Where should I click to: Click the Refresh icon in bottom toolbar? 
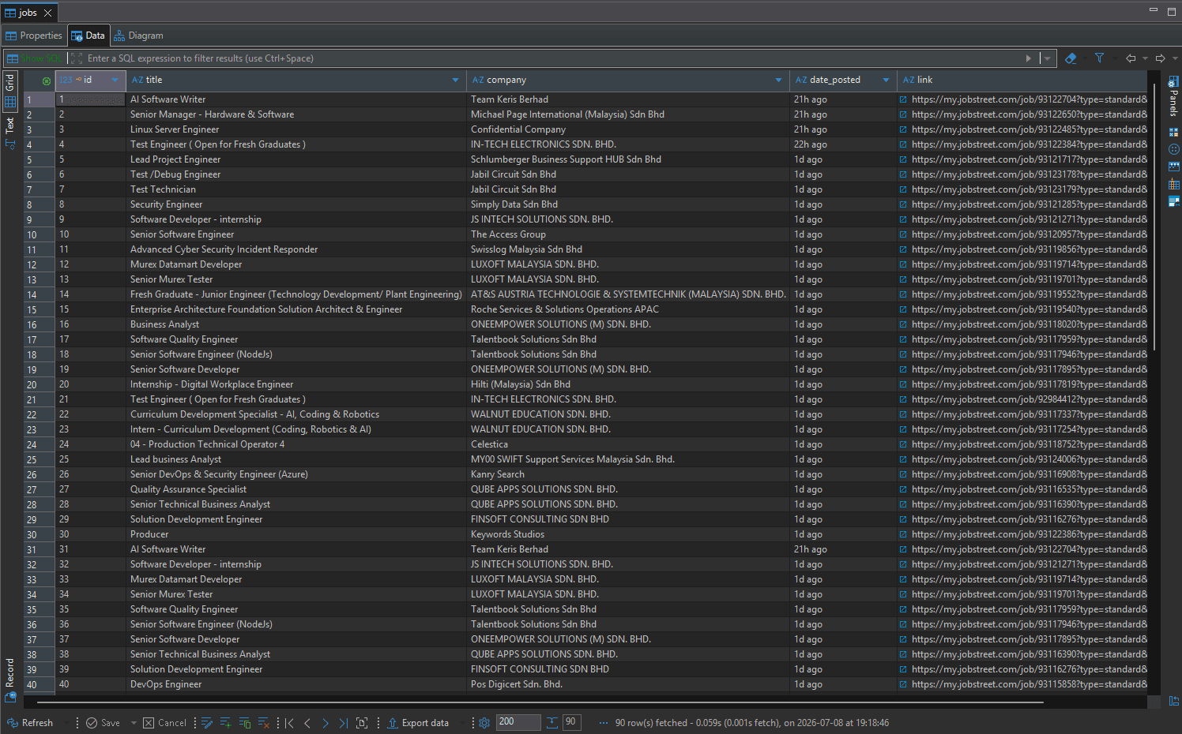[13, 723]
